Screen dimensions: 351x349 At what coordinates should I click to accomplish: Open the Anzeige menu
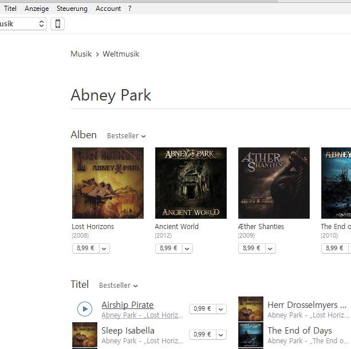[x=37, y=9]
